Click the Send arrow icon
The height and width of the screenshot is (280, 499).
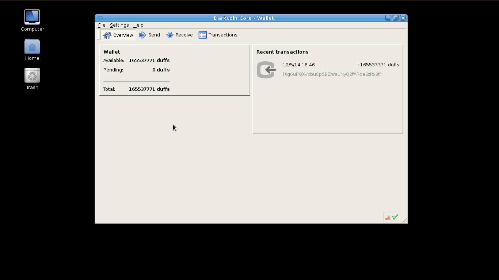pyautogui.click(x=142, y=35)
